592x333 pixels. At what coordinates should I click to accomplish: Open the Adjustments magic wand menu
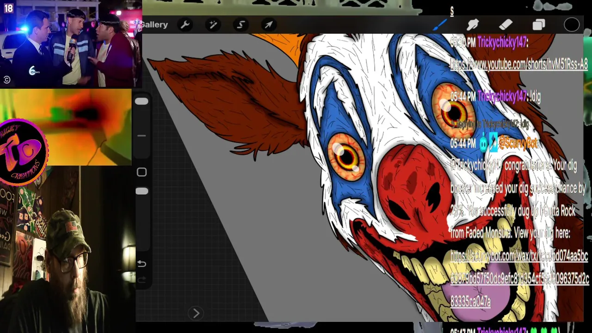(213, 25)
